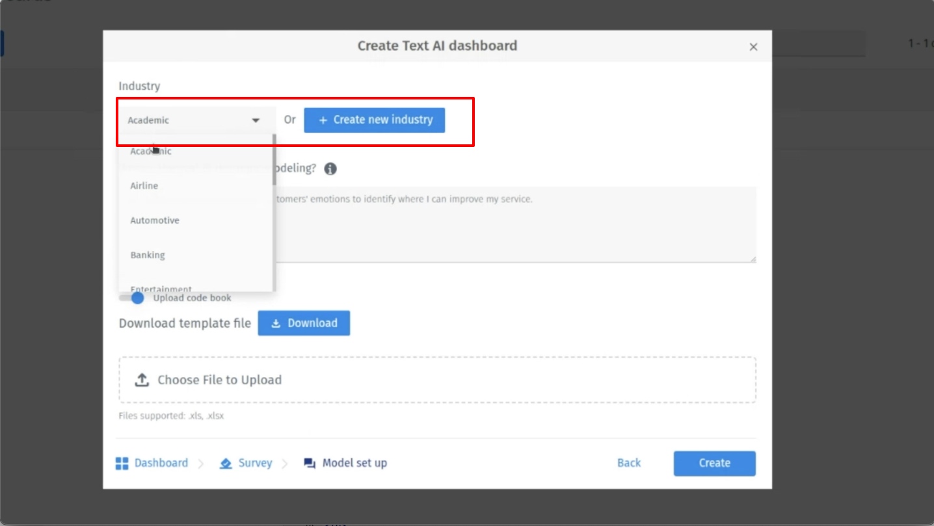Close the Create Text AI dashboard dialog
The image size is (934, 526).
point(753,47)
